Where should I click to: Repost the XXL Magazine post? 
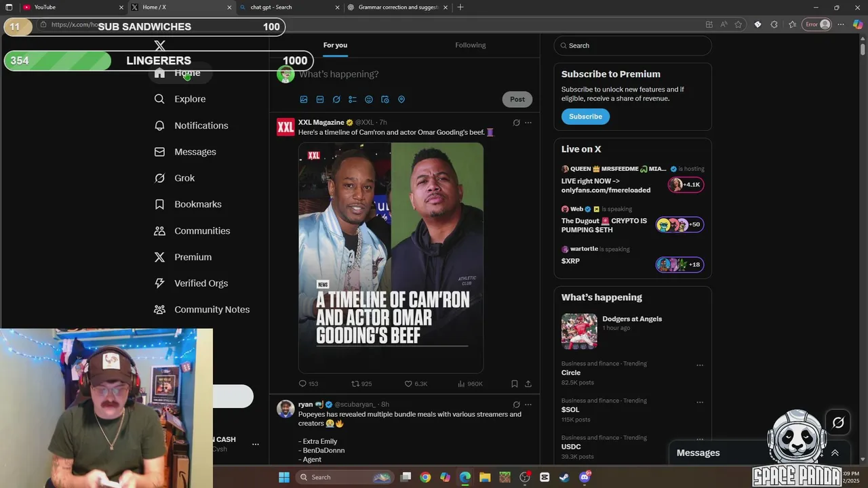coord(361,384)
